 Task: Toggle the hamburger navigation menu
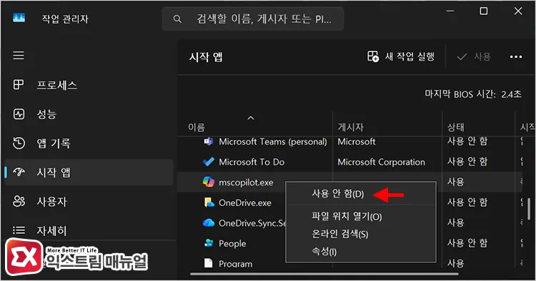tap(19, 55)
